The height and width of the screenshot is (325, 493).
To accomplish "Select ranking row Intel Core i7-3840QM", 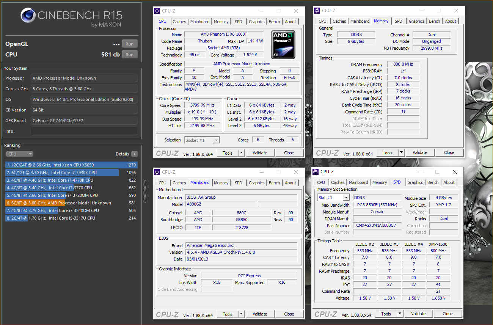I will [71, 210].
